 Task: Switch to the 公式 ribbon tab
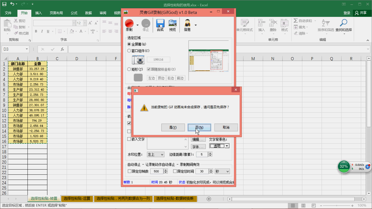(74, 13)
